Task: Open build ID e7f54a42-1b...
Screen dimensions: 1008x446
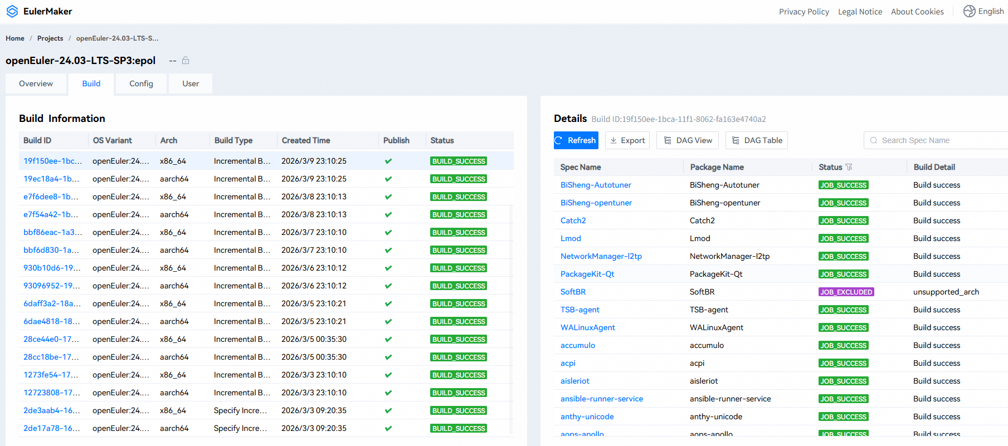Action: coord(51,214)
